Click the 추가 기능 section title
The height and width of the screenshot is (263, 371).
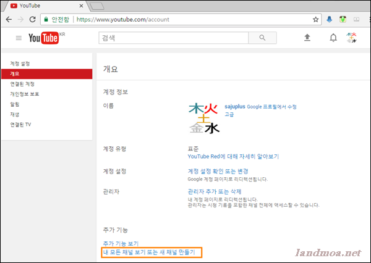[116, 230]
